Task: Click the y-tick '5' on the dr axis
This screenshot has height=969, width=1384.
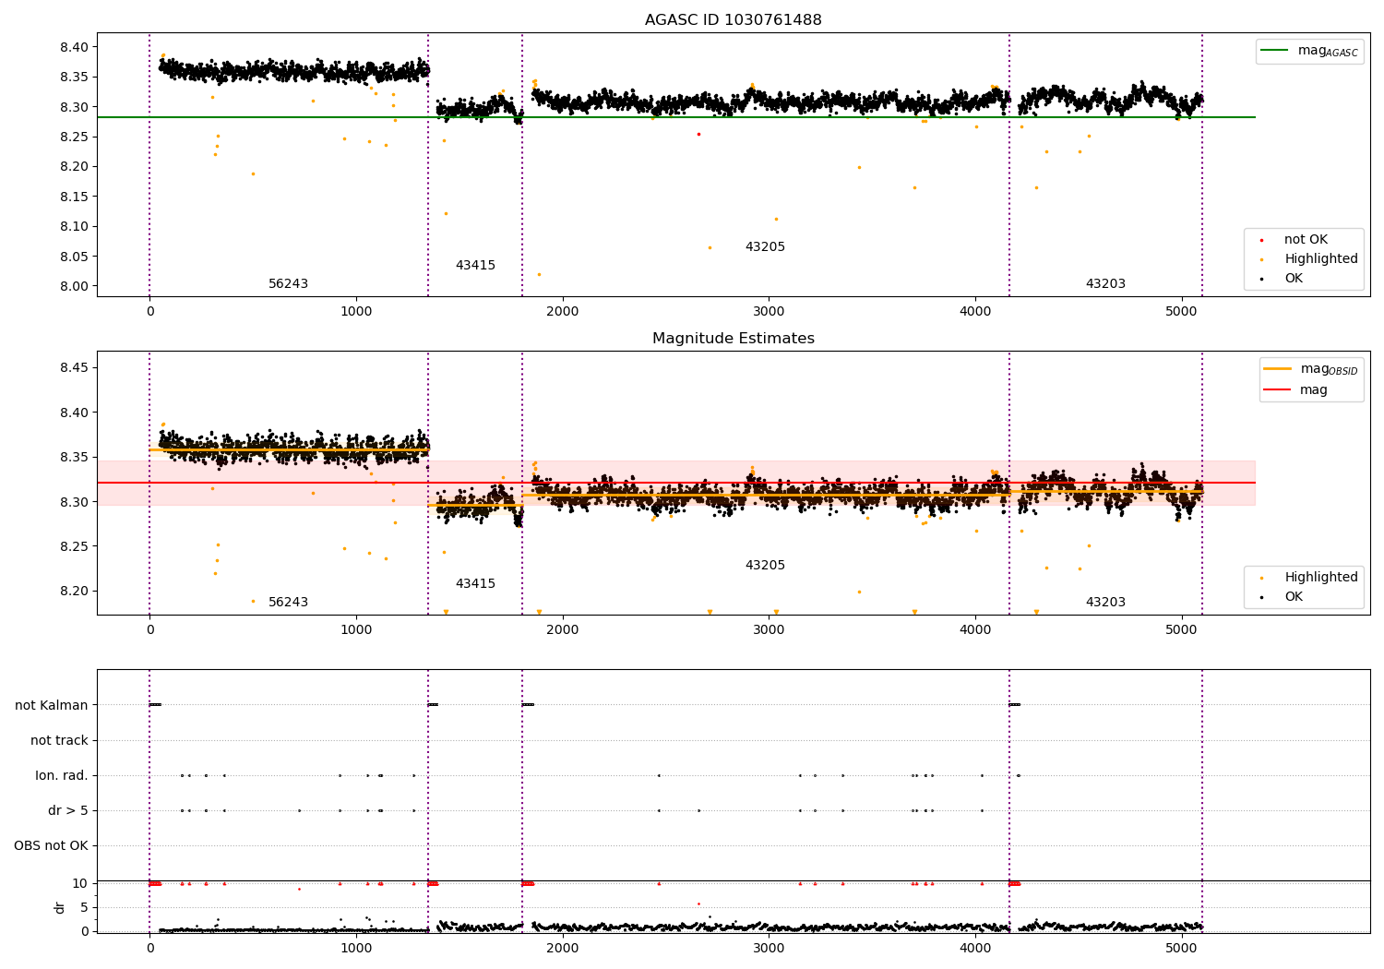Action: coord(85,908)
